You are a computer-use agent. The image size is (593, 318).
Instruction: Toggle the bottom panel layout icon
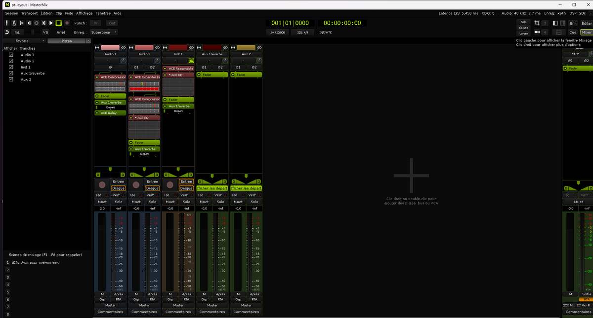558,32
